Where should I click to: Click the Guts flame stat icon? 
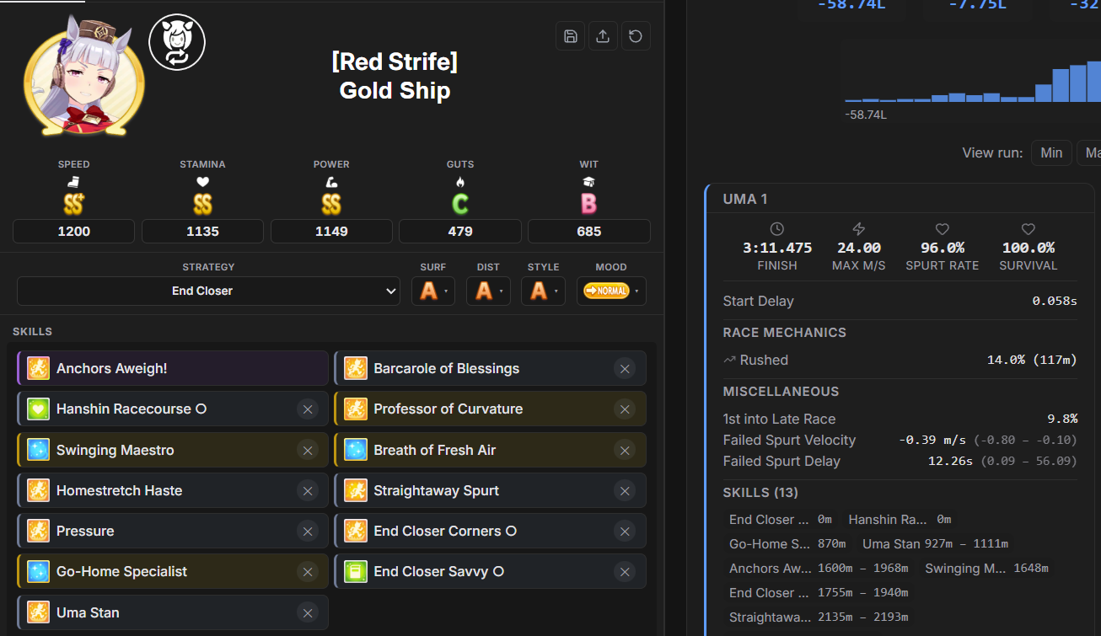460,182
